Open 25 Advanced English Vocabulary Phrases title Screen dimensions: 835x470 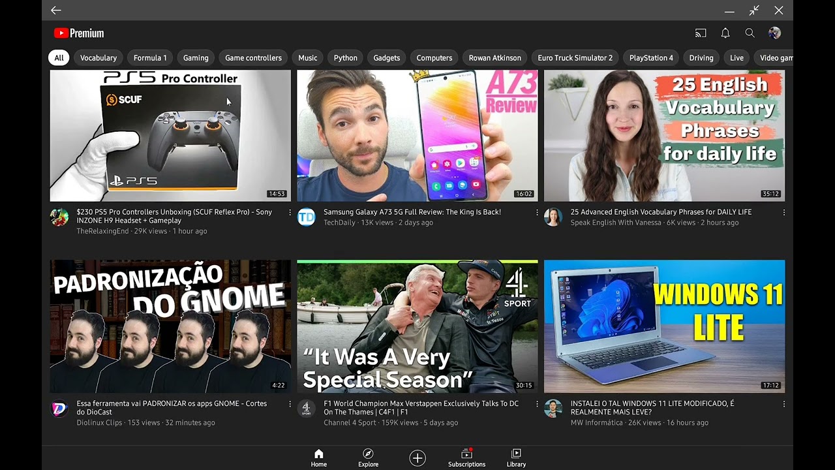point(661,212)
